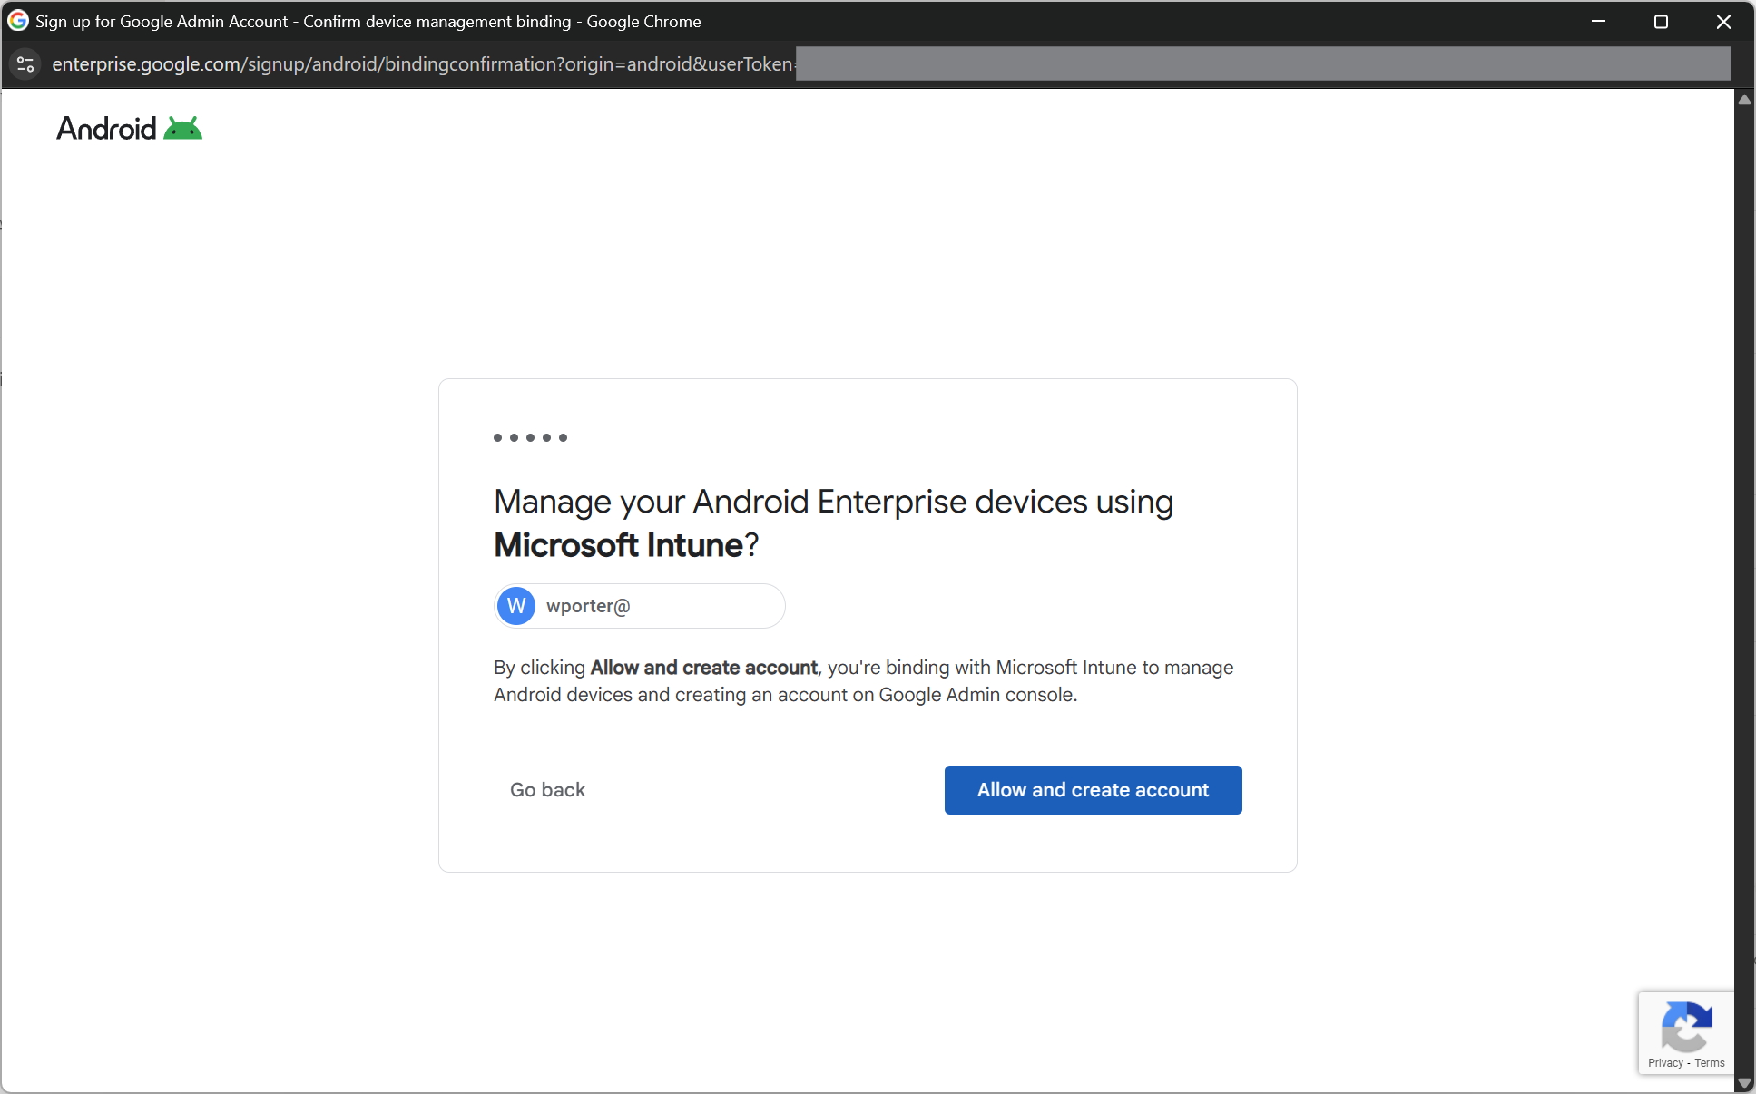Close the Google Chrome window
Image resolution: width=1756 pixels, height=1094 pixels.
pos(1723,22)
